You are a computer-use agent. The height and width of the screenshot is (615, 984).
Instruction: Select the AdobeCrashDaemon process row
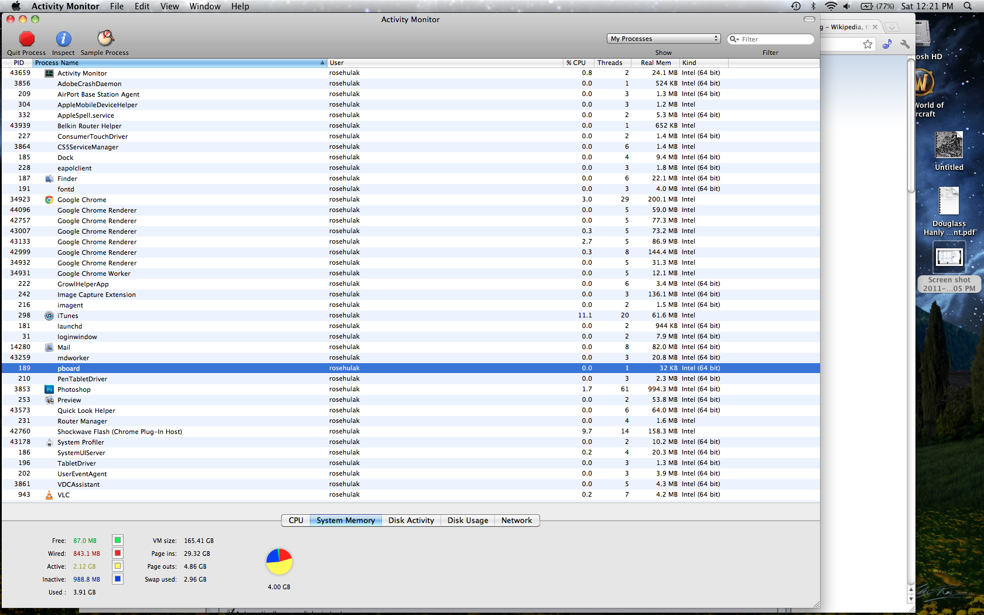click(411, 84)
